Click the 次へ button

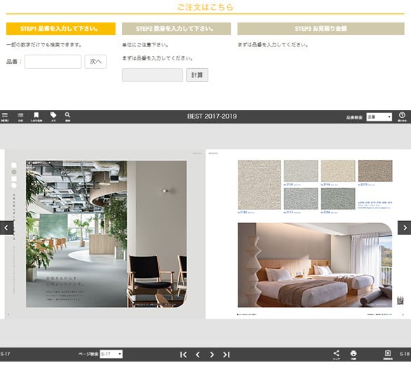[95, 62]
